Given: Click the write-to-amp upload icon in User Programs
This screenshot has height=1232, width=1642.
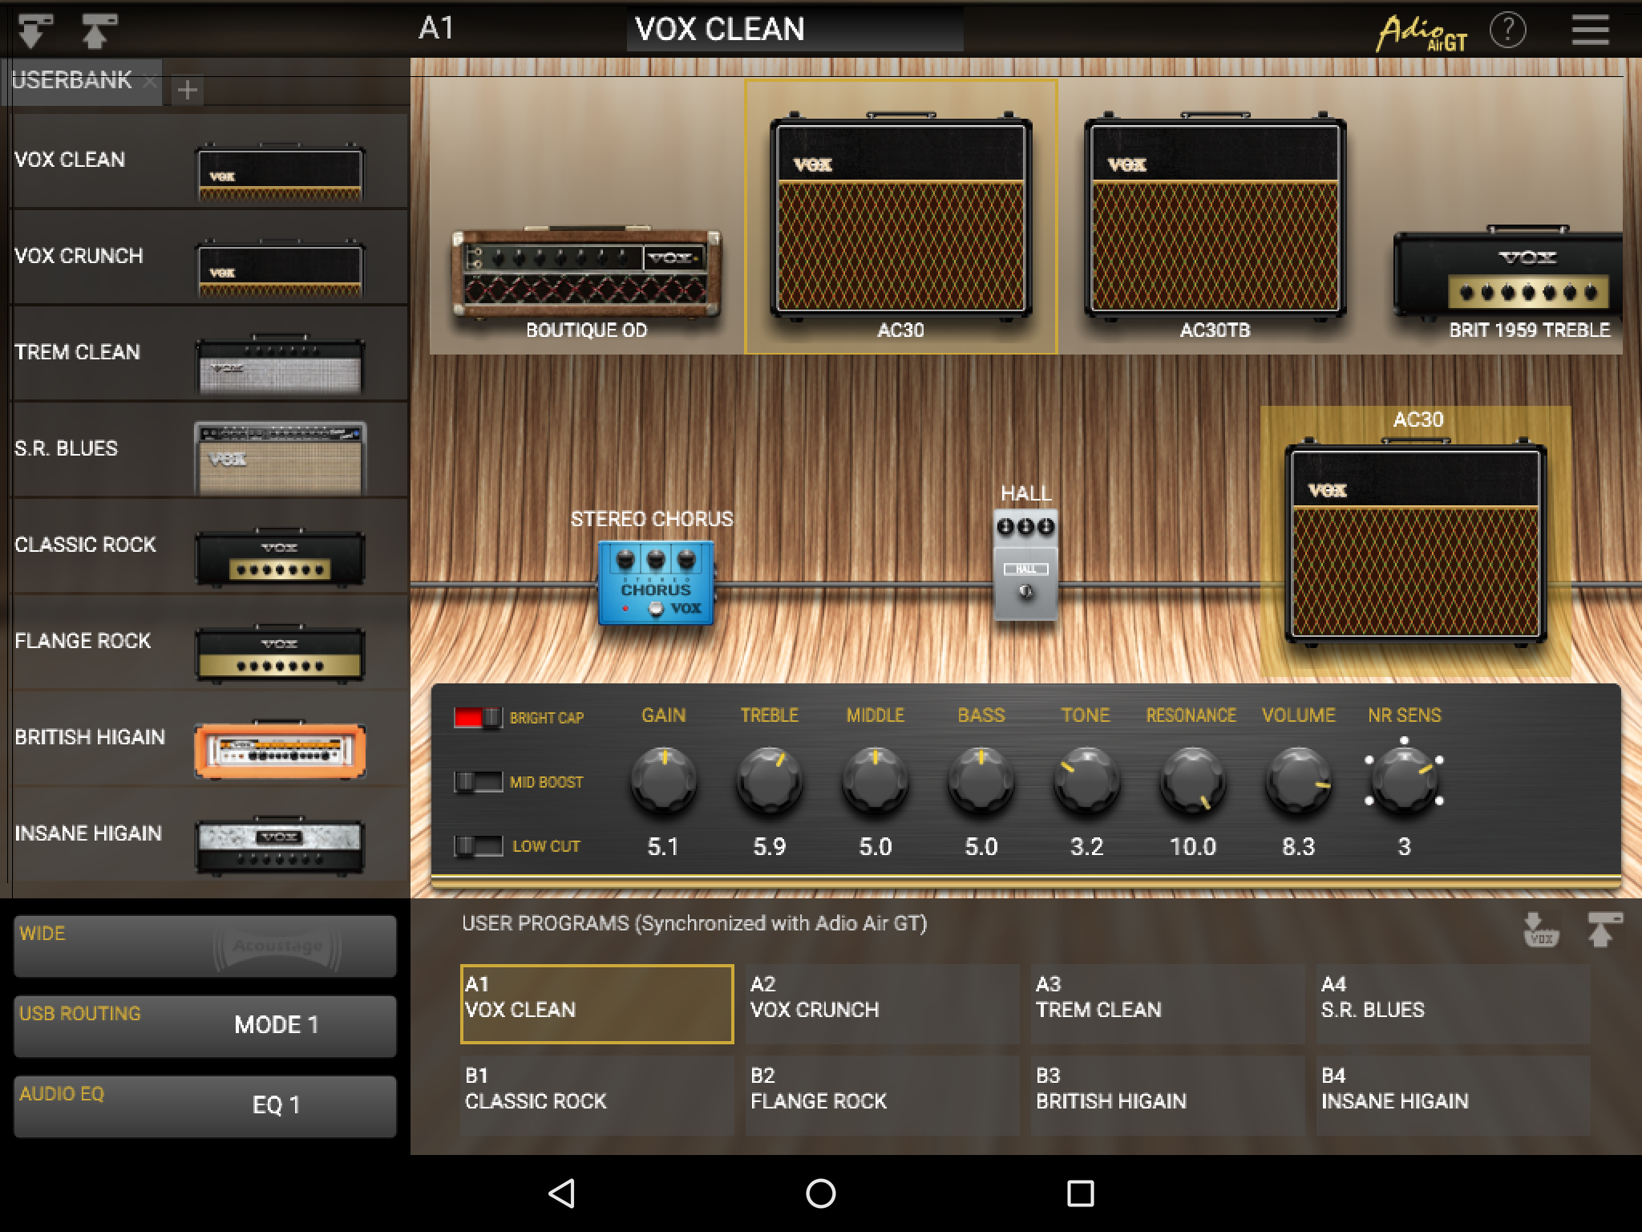Looking at the screenshot, I should tap(1603, 930).
